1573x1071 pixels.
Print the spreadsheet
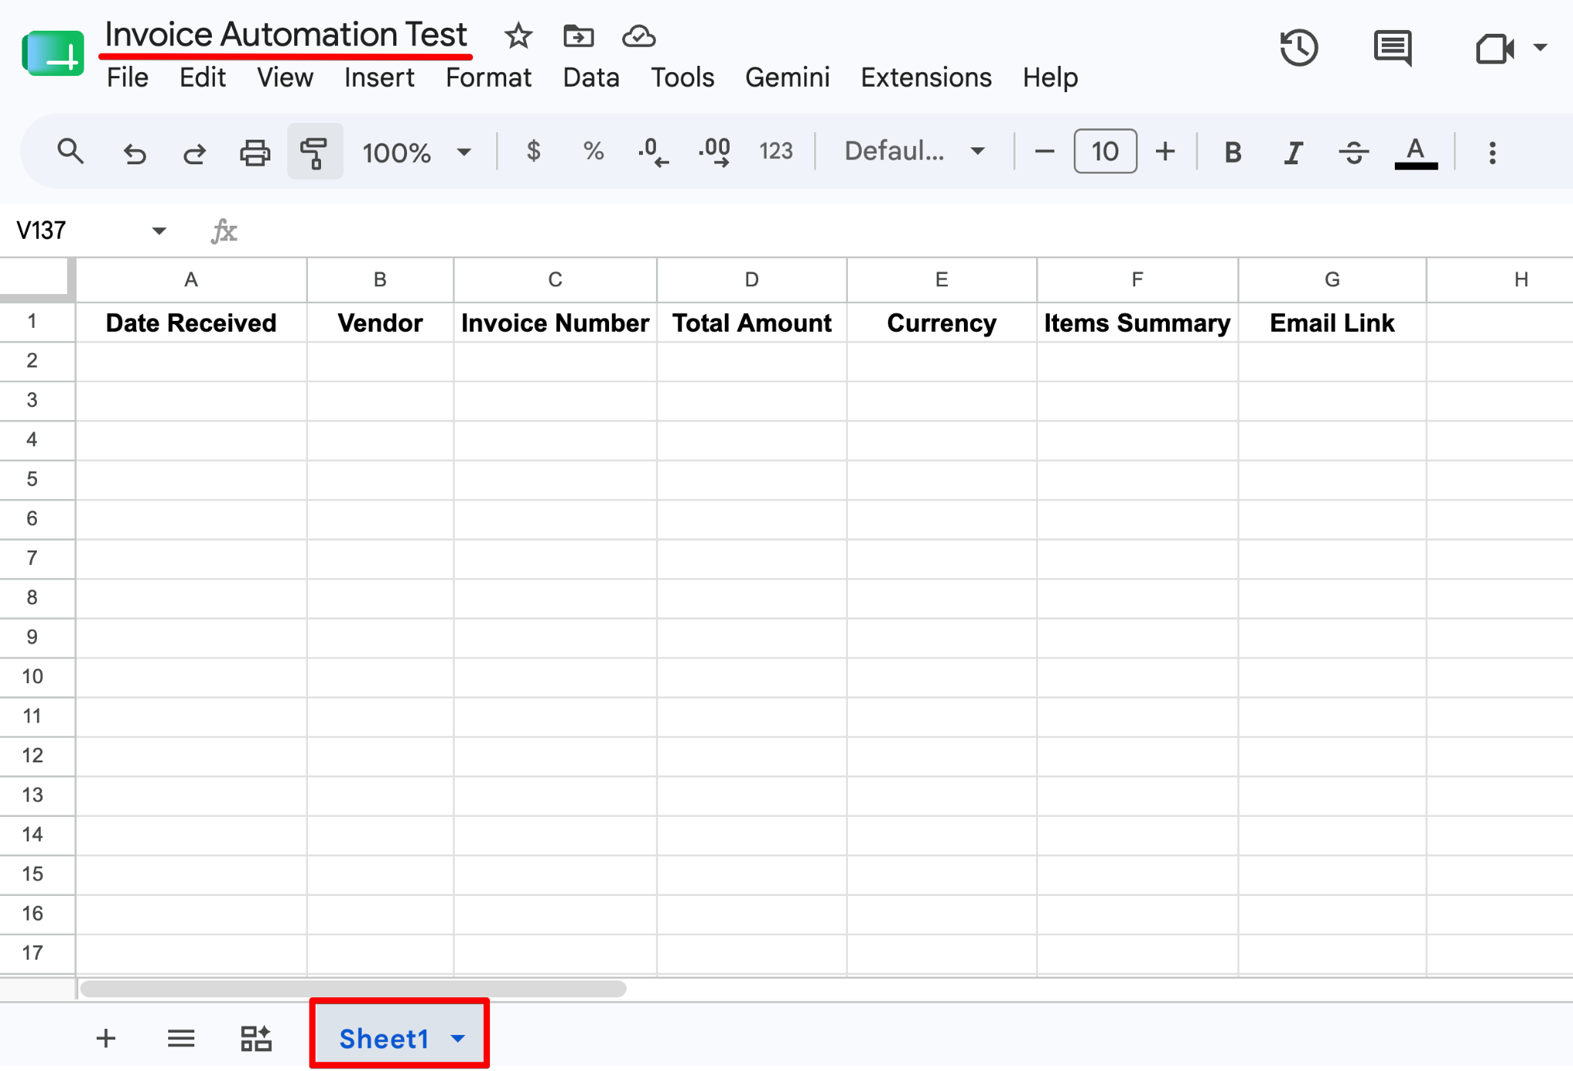pyautogui.click(x=255, y=153)
